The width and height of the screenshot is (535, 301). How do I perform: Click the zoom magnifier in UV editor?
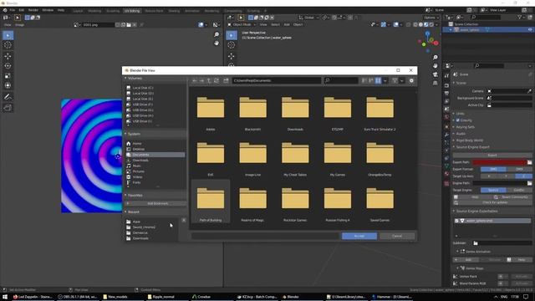(x=217, y=34)
